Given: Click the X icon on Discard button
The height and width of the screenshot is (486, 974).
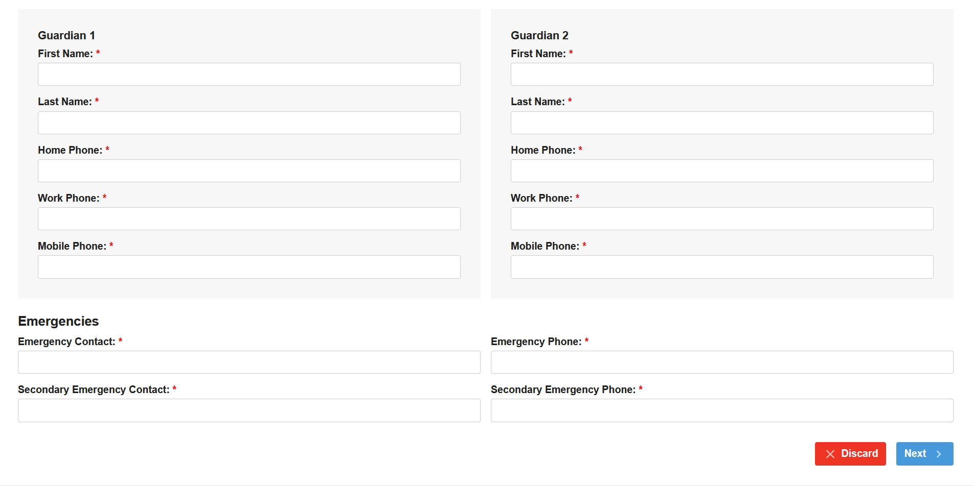Looking at the screenshot, I should tap(830, 454).
